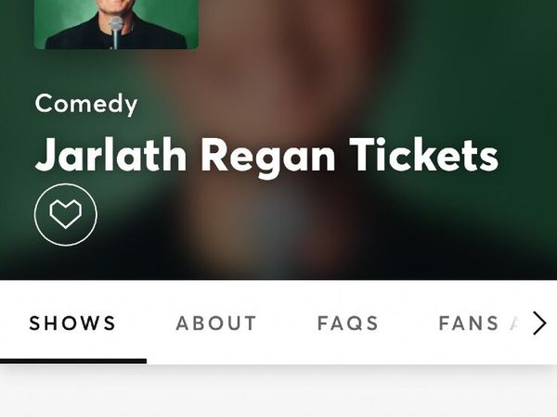This screenshot has height=417, width=557.
Task: View artist biography under ABOUT
Action: (x=216, y=323)
